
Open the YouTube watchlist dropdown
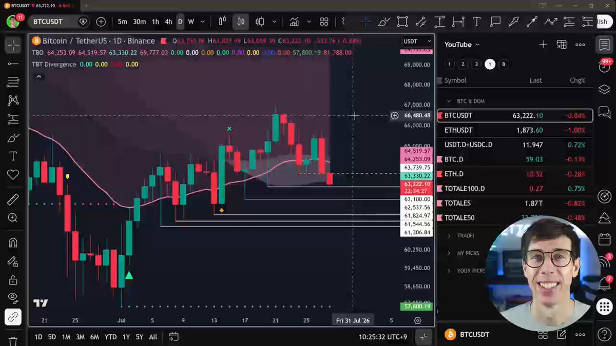point(462,45)
